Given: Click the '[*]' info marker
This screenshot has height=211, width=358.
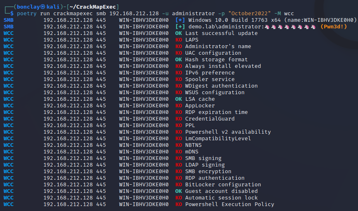Looking at the screenshot, I should click(x=180, y=20).
